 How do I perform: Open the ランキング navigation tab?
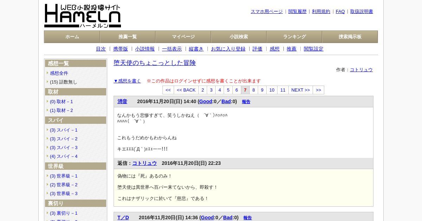294,37
